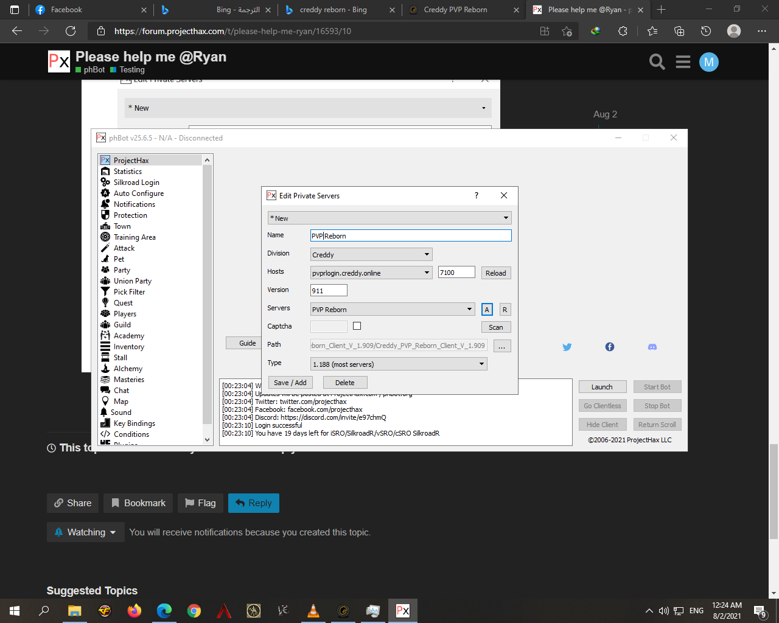Open the forum hamburger menu icon
The width and height of the screenshot is (779, 623).
click(683, 62)
